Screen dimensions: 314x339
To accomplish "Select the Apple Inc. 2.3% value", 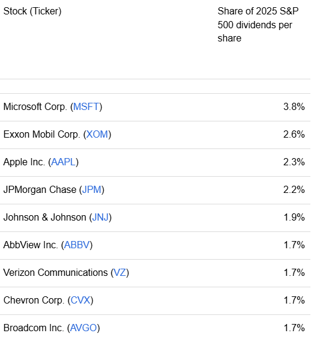I will point(294,162).
